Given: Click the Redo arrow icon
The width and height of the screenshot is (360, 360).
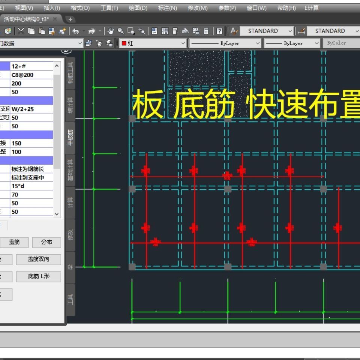Looking at the screenshot, I should coord(92,31).
